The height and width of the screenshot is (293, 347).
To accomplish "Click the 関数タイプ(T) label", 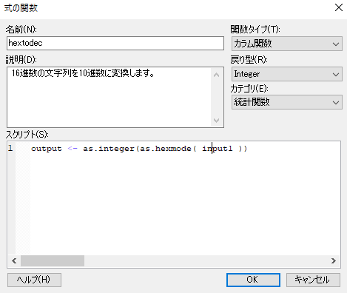I will pos(255,30).
